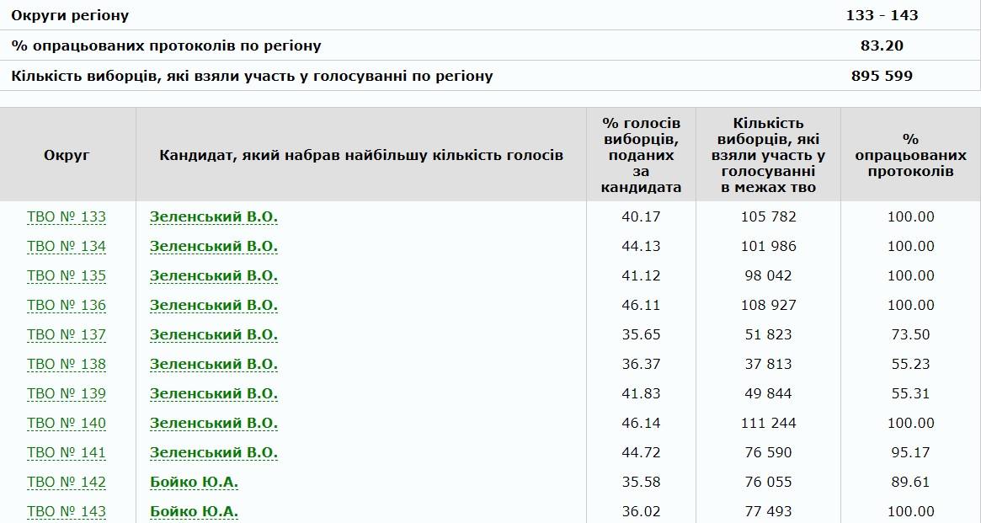Click Бойко Ю.А. in ТВО № 143 row
The height and width of the screenshot is (523, 981).
[194, 512]
